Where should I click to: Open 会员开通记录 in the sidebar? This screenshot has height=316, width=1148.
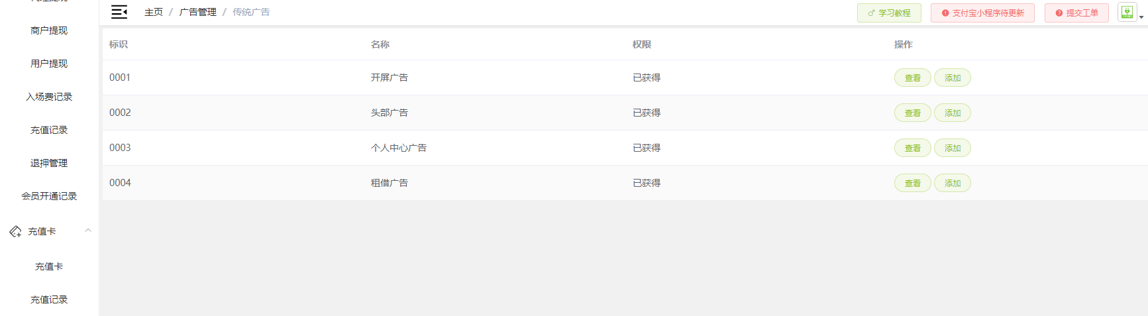[49, 196]
